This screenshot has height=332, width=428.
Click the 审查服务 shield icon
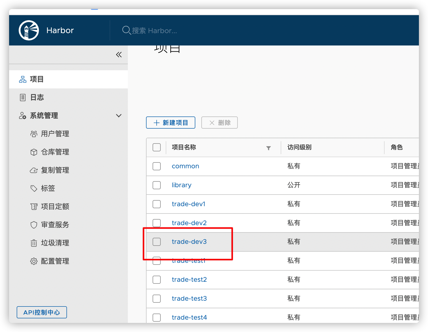click(34, 225)
